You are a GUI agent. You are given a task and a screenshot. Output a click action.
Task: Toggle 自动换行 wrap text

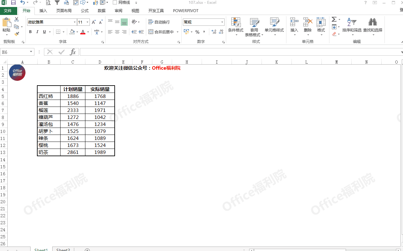click(x=159, y=22)
